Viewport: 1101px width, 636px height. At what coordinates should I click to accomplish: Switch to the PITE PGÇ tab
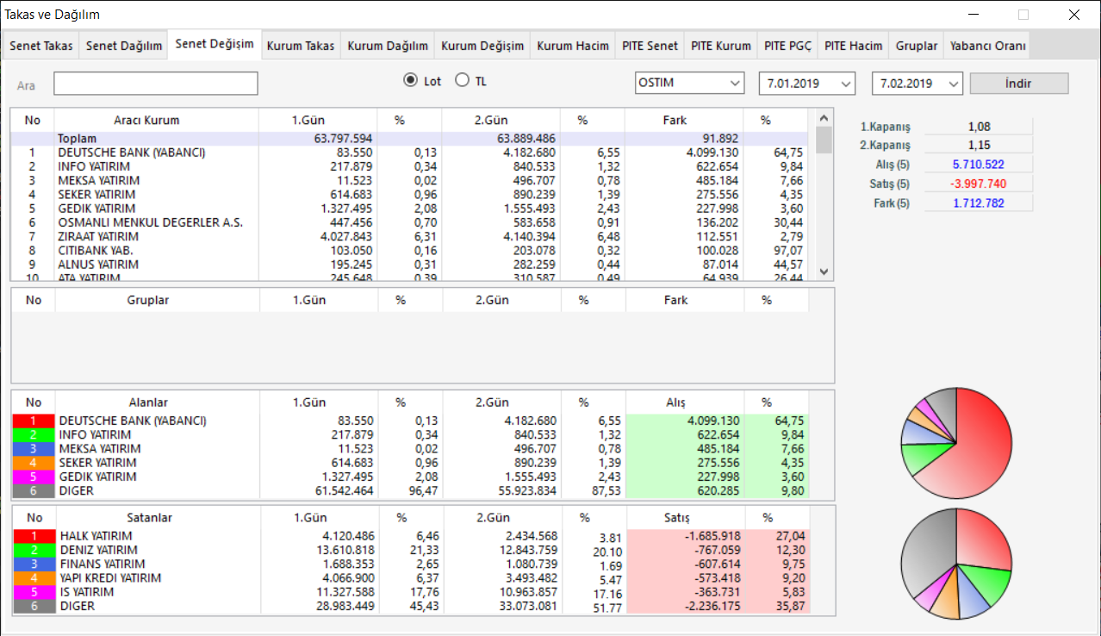787,46
